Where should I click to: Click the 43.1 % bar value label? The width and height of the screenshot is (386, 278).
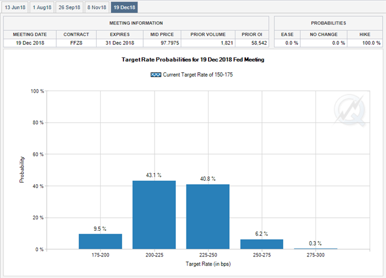[153, 175]
